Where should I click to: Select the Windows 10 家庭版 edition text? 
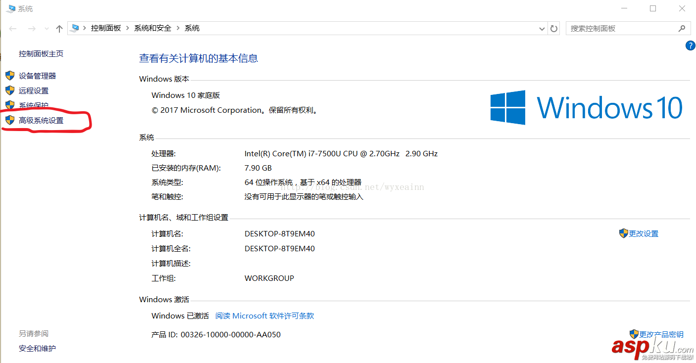pos(186,95)
